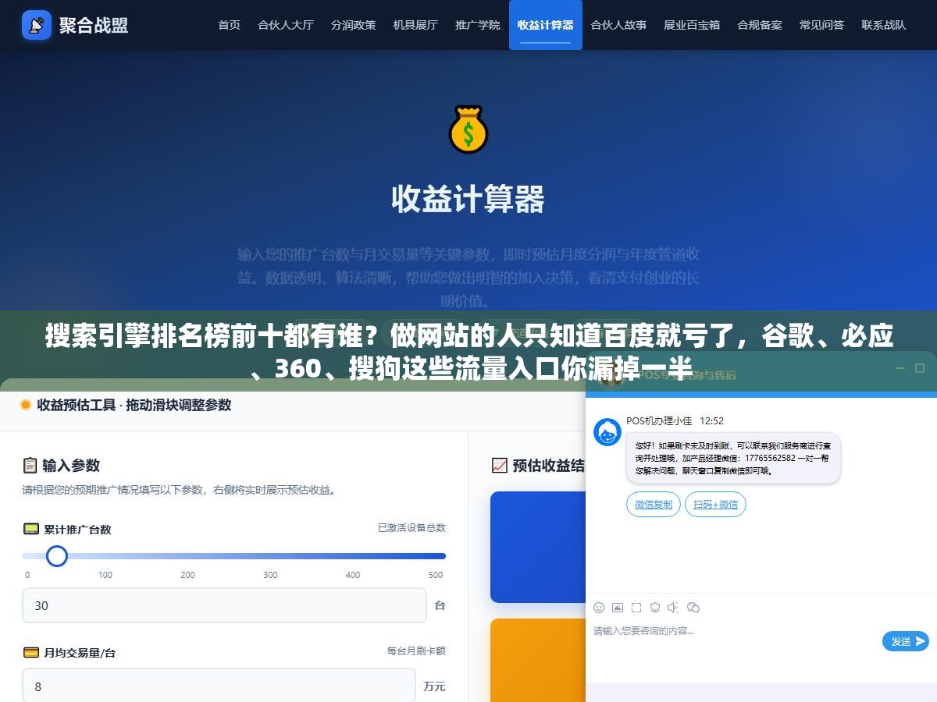Open 合规备案 nav item
The height and width of the screenshot is (702, 937).
pos(760,25)
